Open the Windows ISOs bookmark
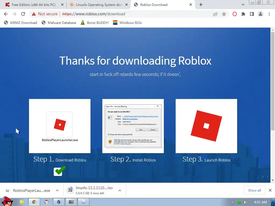 coord(127,23)
